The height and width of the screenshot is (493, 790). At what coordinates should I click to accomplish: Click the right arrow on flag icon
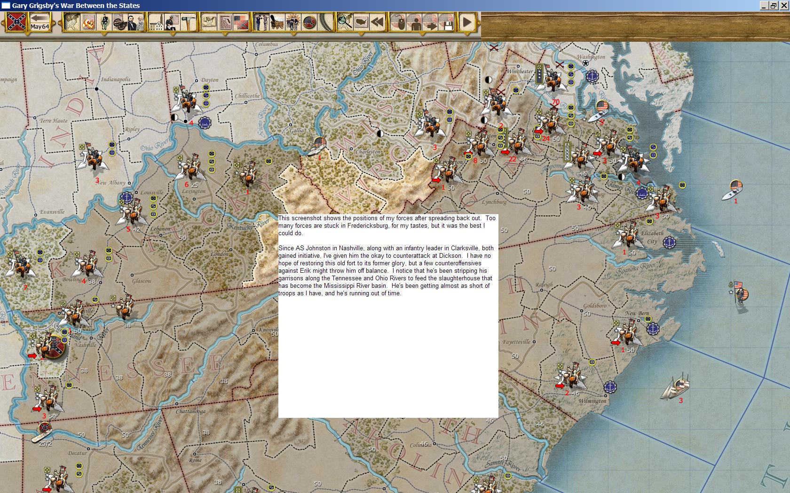[430, 22]
